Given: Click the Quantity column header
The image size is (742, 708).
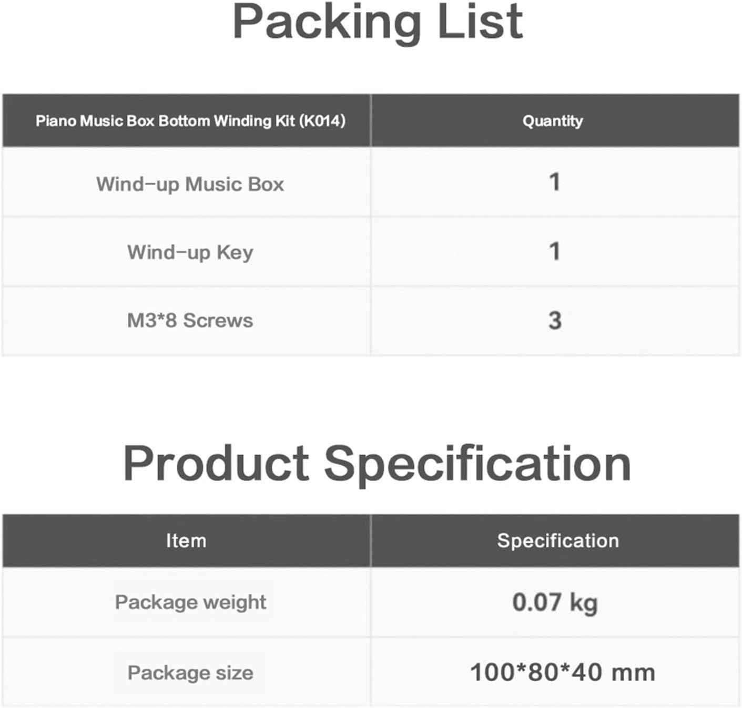Looking at the screenshot, I should point(553,121).
